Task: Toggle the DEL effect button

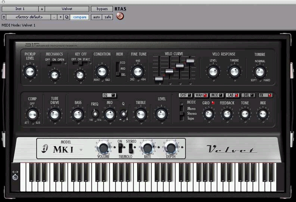Action: 248,95
